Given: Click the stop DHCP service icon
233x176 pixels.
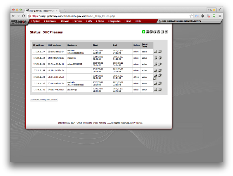Looking at the screenshot, I should [151, 32].
